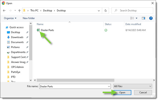Viewport: 159px width, 101px height.
Task: Select Quick access in the sidebar
Action: click(16, 27)
